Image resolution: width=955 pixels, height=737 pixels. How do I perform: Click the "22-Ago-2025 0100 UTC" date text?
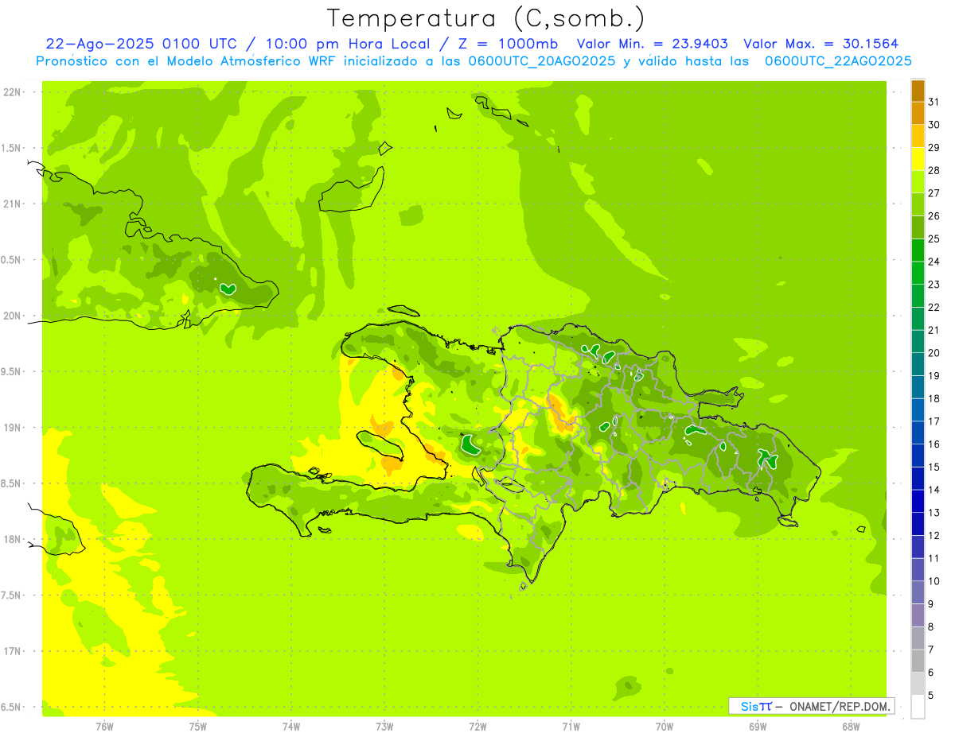pyautogui.click(x=141, y=45)
